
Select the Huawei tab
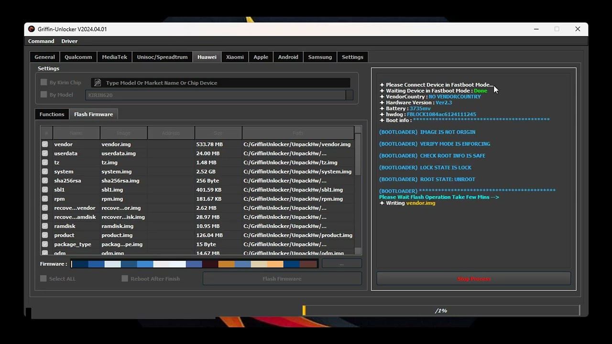click(x=207, y=57)
